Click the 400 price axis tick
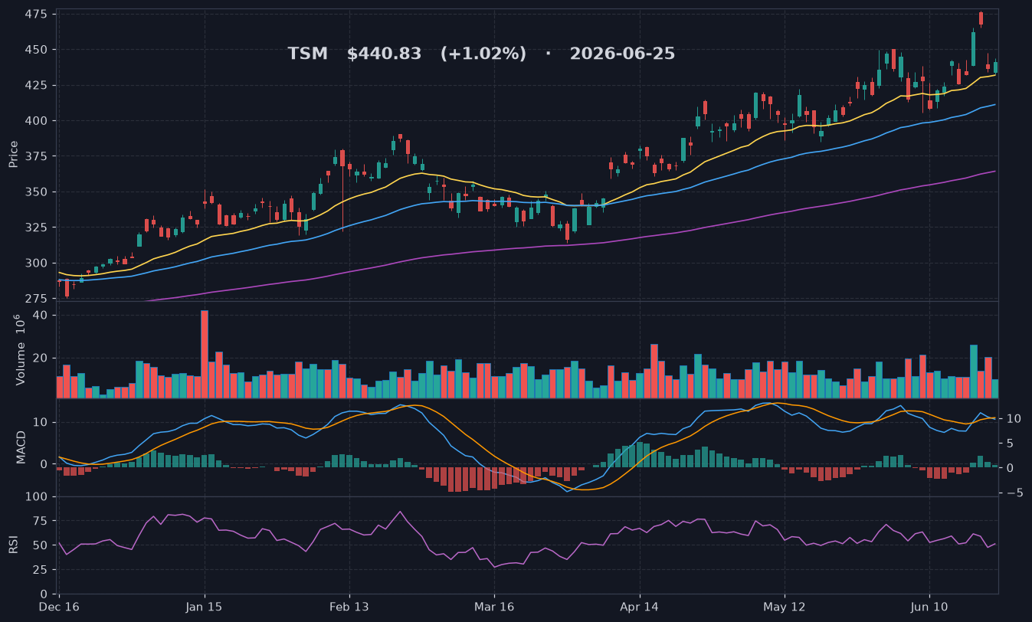 point(35,121)
